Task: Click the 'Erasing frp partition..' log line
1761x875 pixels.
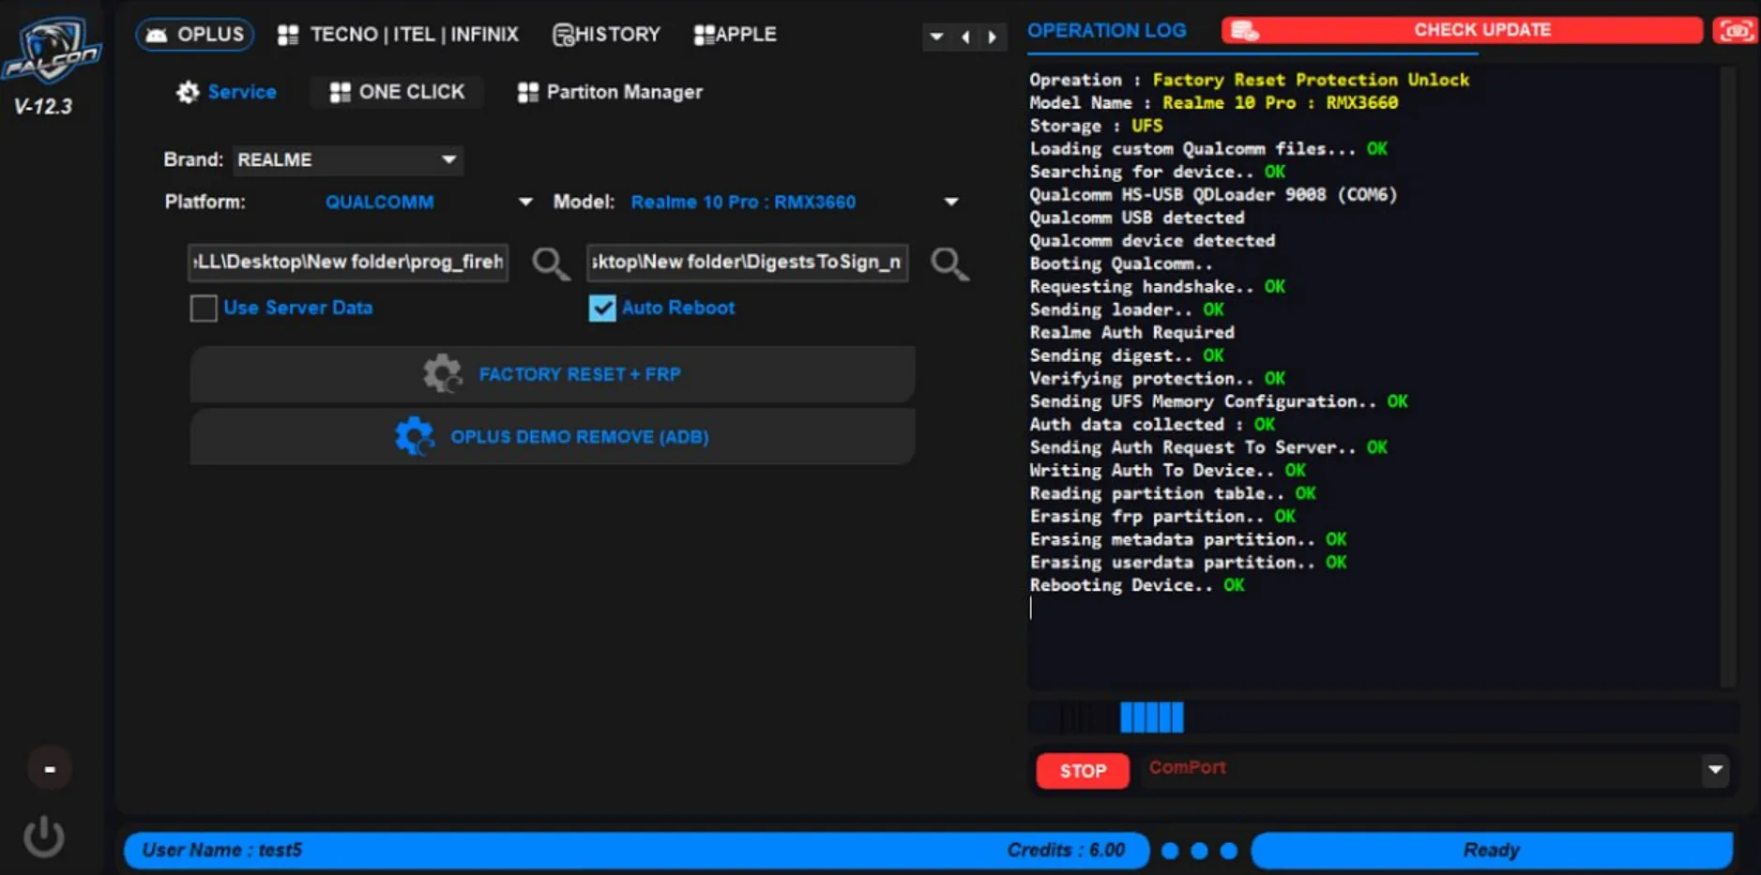Action: pyautogui.click(x=1162, y=517)
